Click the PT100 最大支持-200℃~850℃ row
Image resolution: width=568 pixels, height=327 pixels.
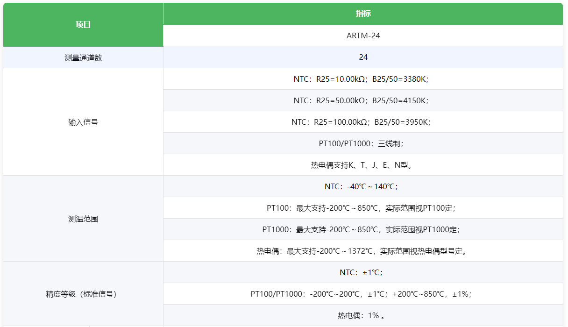coord(363,208)
